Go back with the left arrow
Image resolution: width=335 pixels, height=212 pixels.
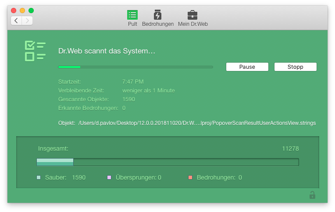pos(16,21)
